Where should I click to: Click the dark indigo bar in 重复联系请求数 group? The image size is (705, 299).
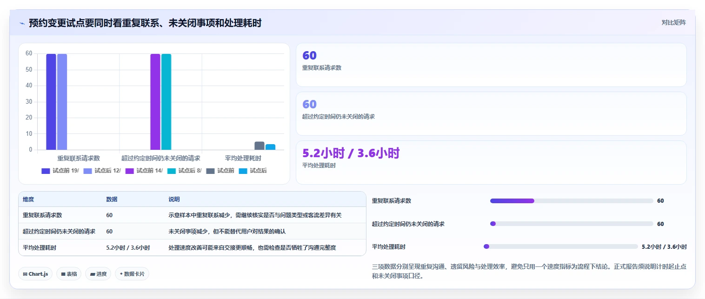51,102
